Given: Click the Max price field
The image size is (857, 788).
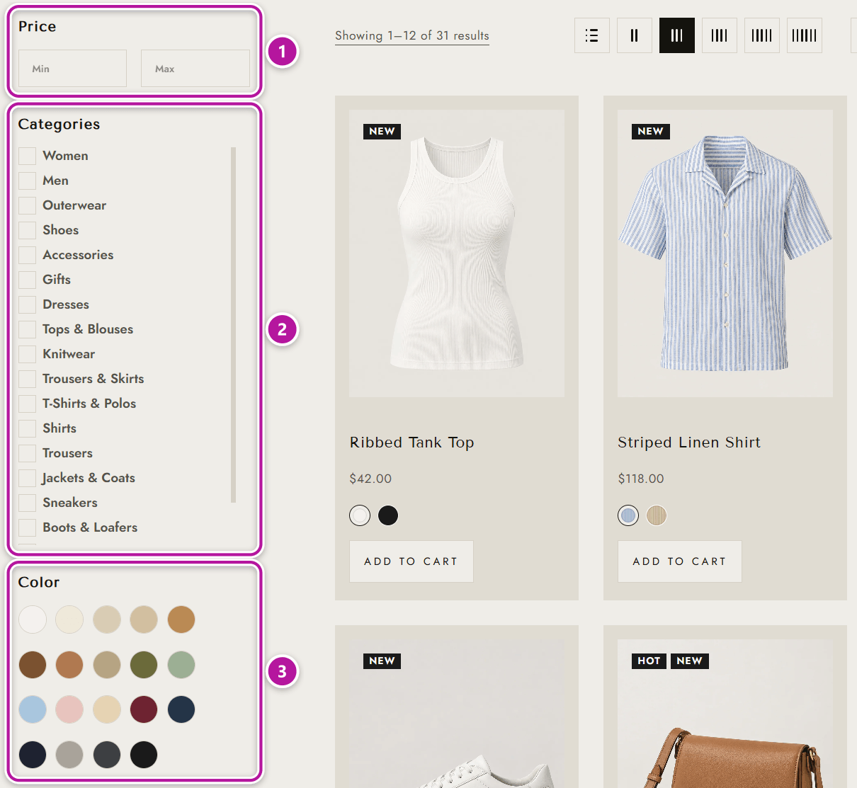Looking at the screenshot, I should (x=195, y=69).
